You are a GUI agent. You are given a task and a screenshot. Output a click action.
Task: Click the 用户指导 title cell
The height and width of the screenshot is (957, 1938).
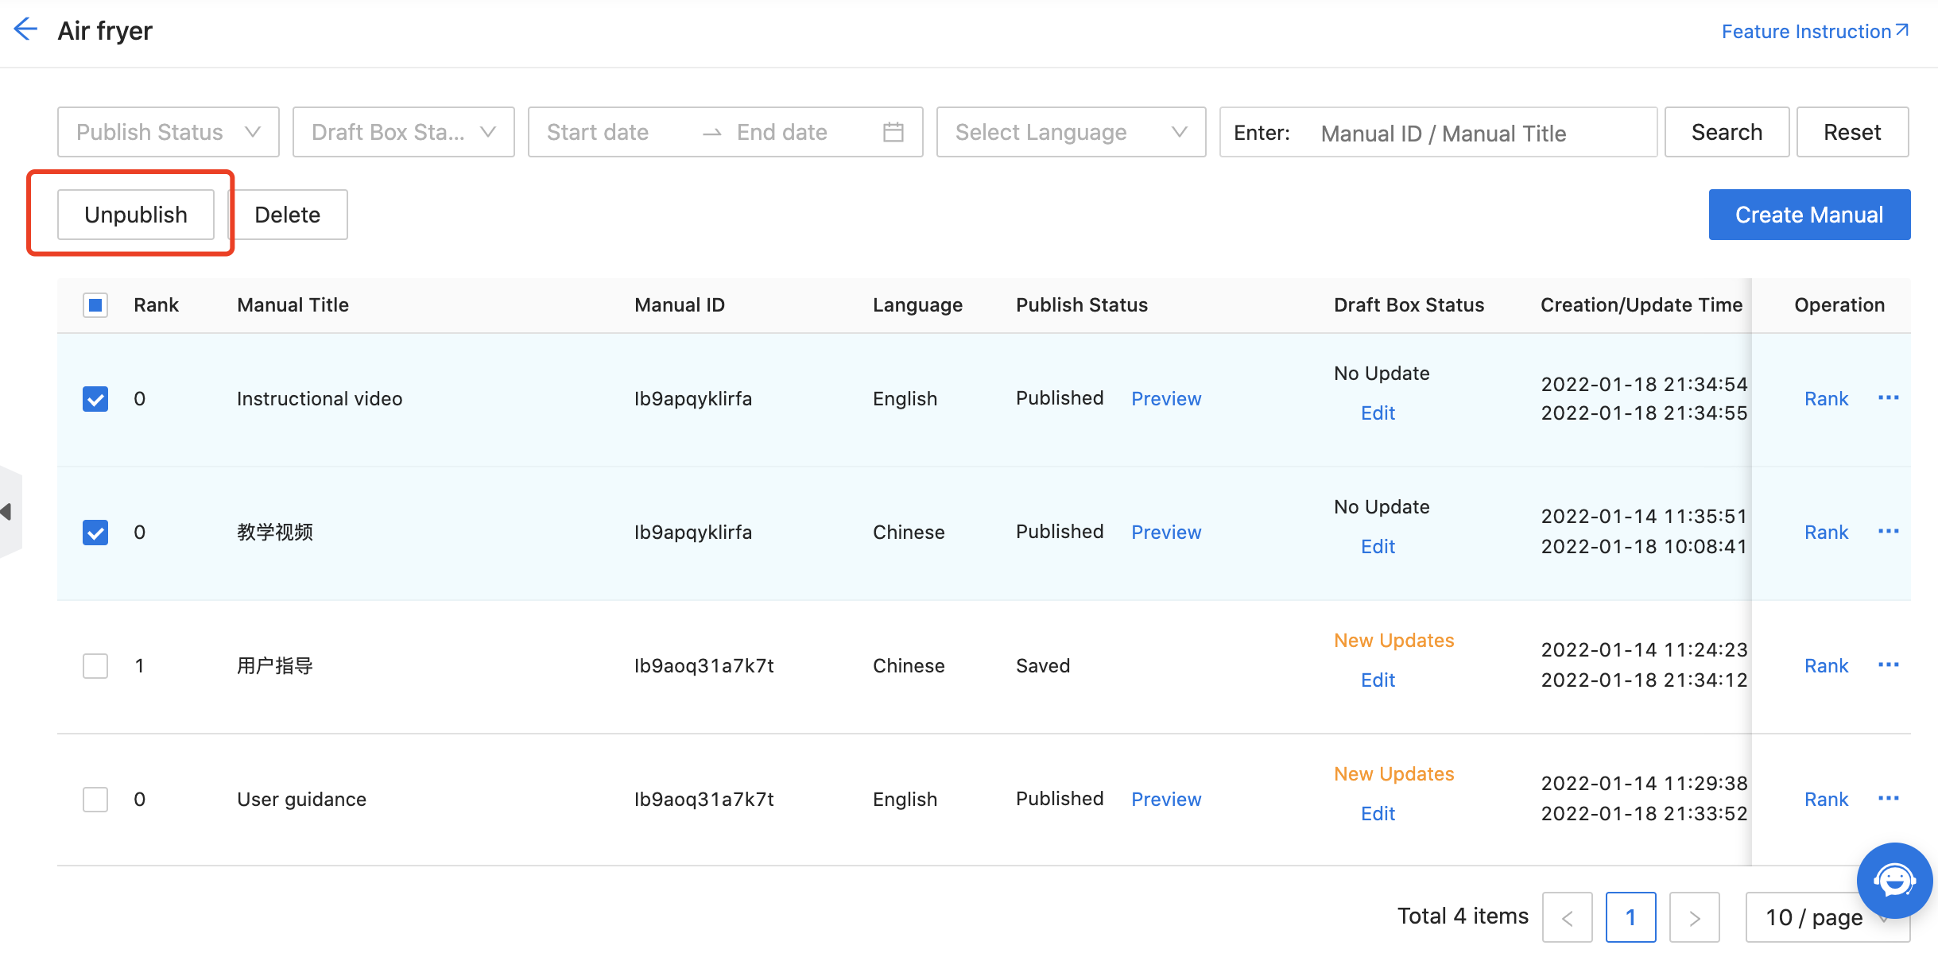click(275, 665)
